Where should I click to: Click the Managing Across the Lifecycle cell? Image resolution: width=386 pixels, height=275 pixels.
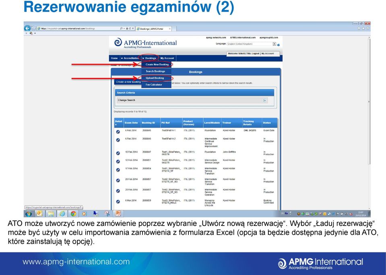pos(209,203)
